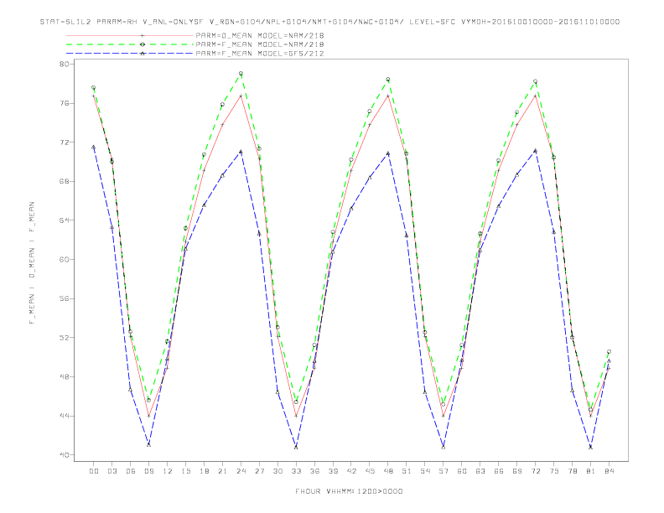Image resolution: width=664 pixels, height=513 pixels.
Task: Select legend entry PARM=F_MEAN MODEL=GFS/212
Action: coord(260,54)
